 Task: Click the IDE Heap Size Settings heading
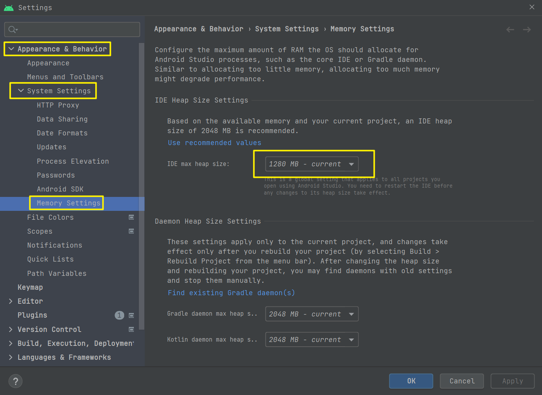coord(202,100)
